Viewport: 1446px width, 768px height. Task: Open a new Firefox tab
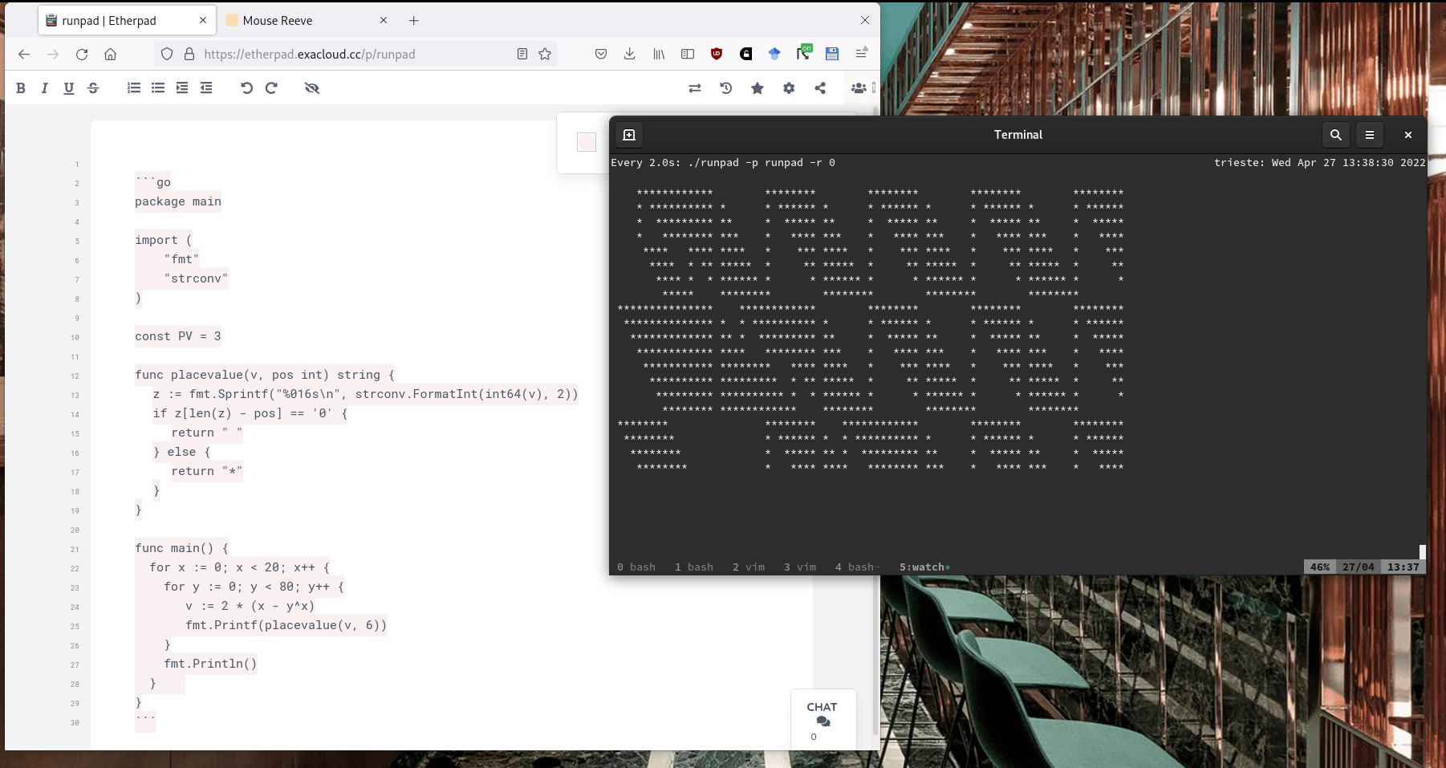point(414,21)
